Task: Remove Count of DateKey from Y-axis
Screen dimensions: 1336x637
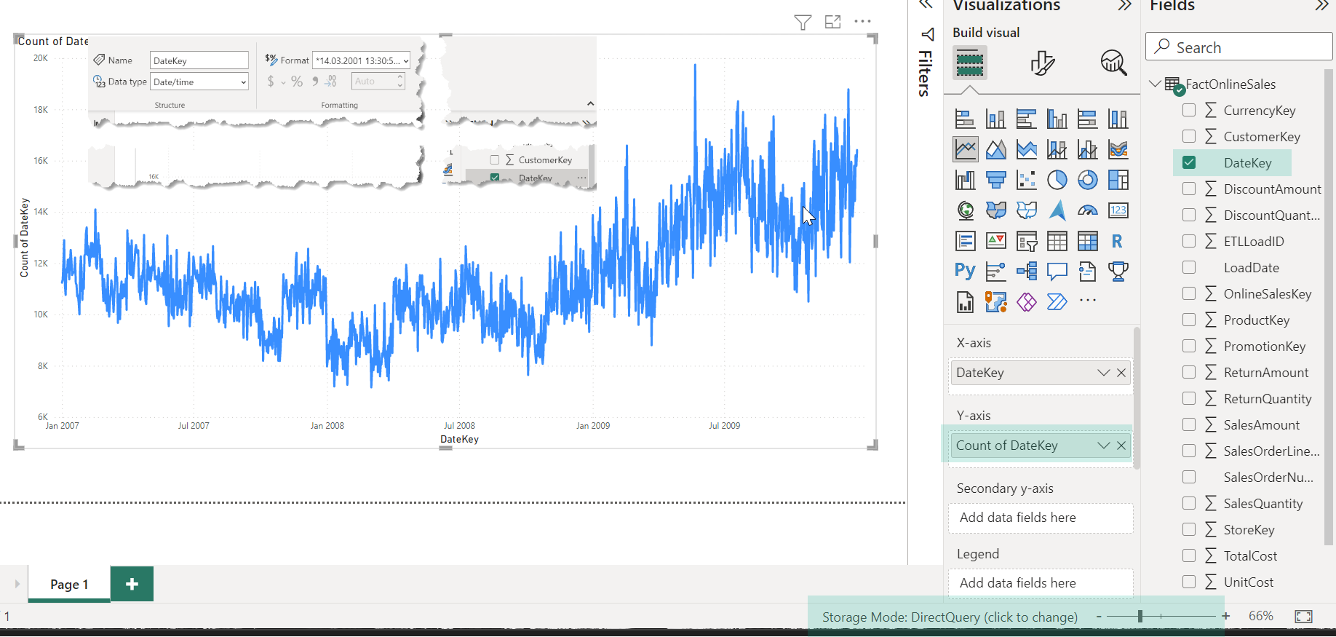Action: click(1121, 446)
